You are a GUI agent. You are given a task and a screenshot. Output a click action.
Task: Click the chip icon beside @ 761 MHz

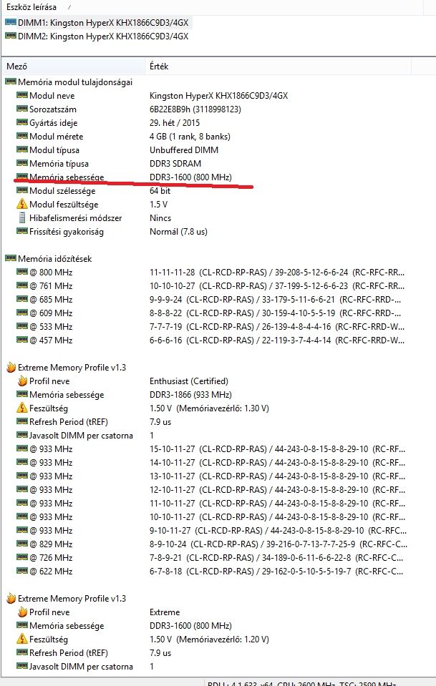click(22, 285)
